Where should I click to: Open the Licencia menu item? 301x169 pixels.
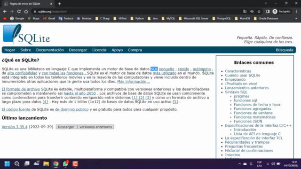coord(99,50)
